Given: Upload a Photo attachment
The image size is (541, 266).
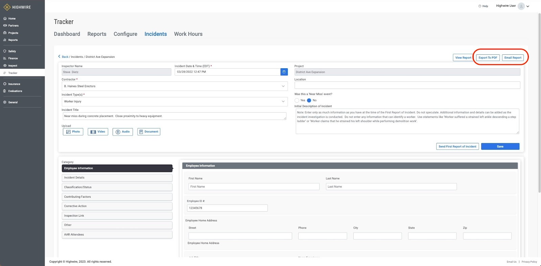Looking at the screenshot, I should pyautogui.click(x=73, y=132).
